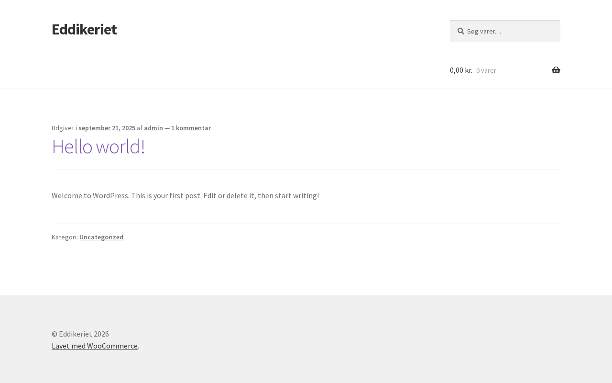Click the "Welcome to WordPress" paragraph text
Screen dimensions: 612x383
pos(185,195)
